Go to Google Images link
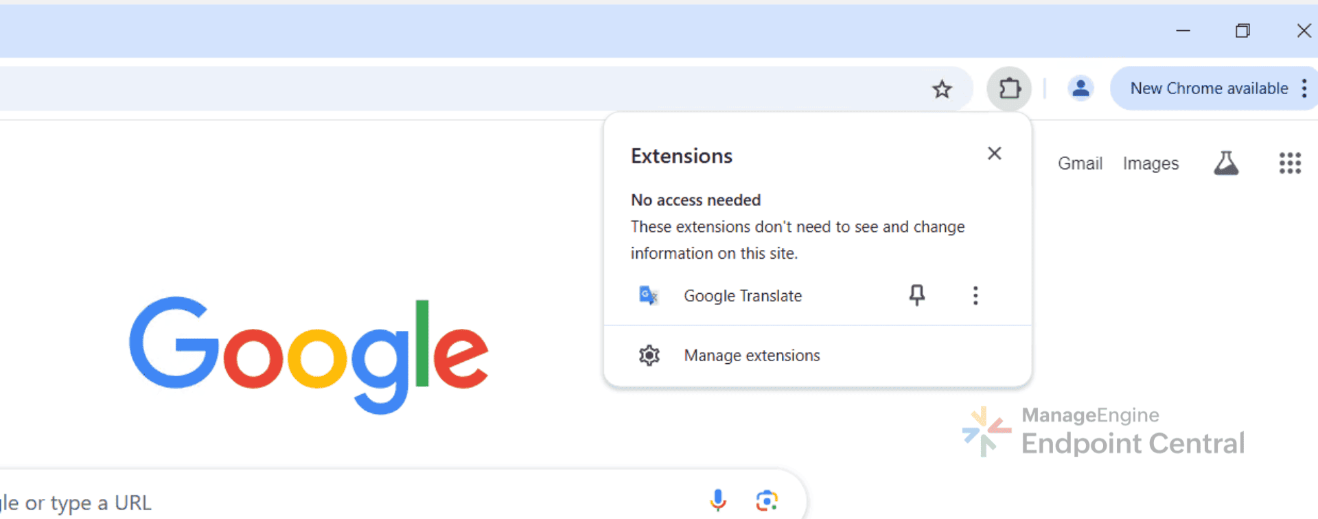This screenshot has height=519, width=1318. coord(1151,163)
